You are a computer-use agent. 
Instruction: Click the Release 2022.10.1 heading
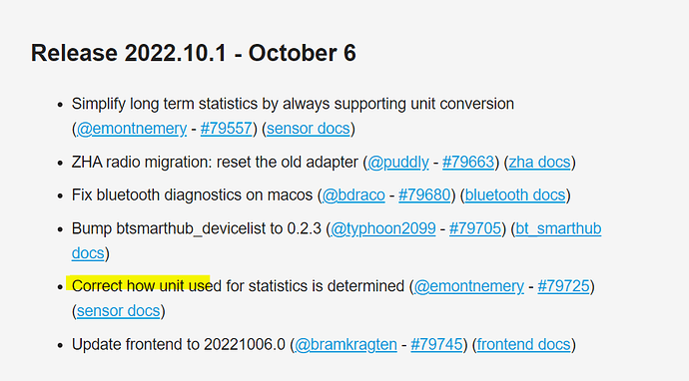pos(194,53)
